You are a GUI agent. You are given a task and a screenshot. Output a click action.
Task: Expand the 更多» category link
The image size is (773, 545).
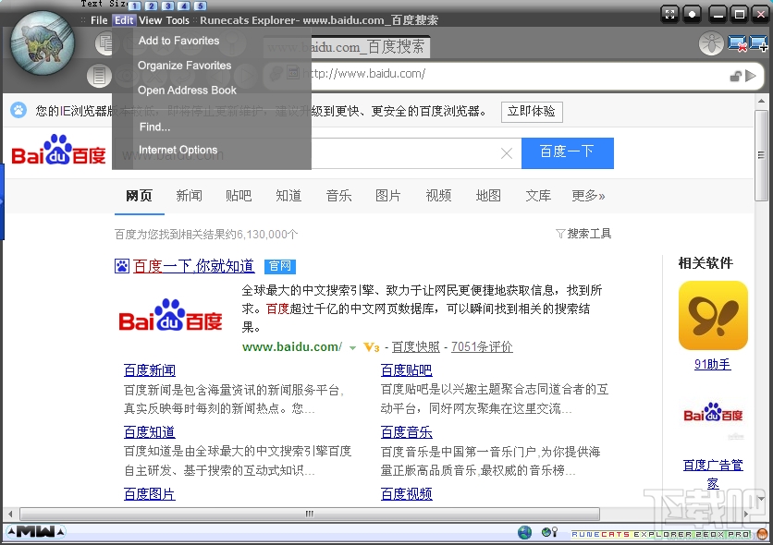[x=588, y=196]
